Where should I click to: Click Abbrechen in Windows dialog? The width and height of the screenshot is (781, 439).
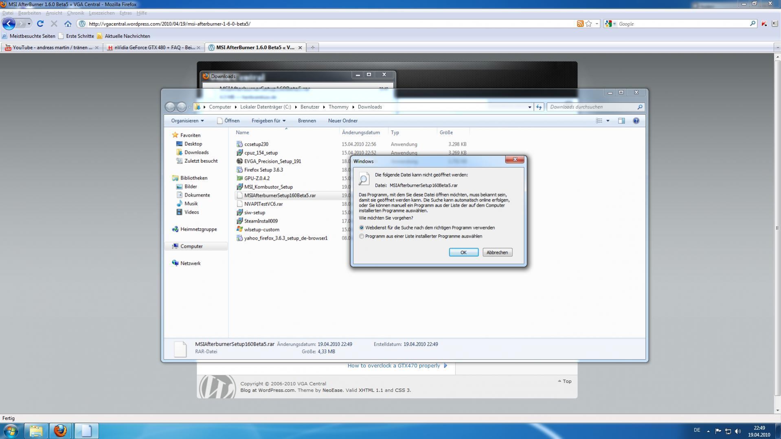click(x=497, y=252)
